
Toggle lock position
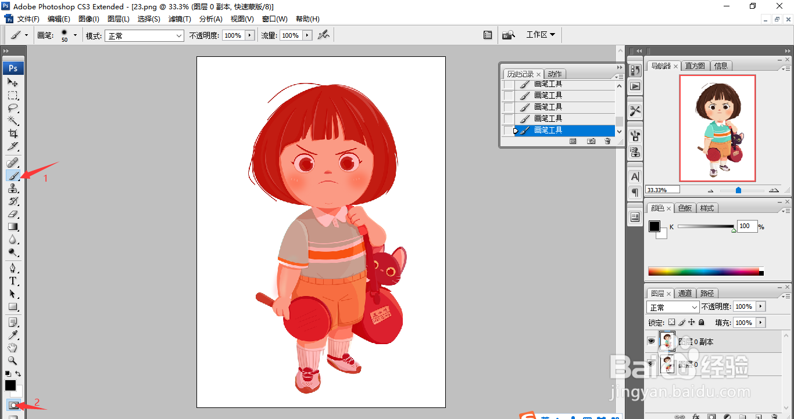(692, 322)
